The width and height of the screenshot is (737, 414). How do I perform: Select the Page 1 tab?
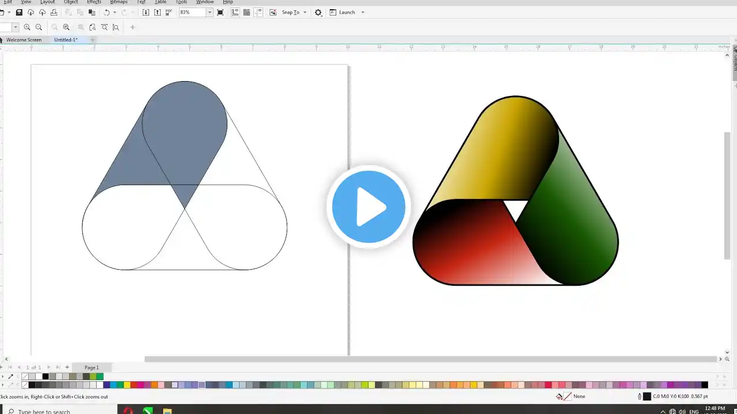[x=92, y=367]
